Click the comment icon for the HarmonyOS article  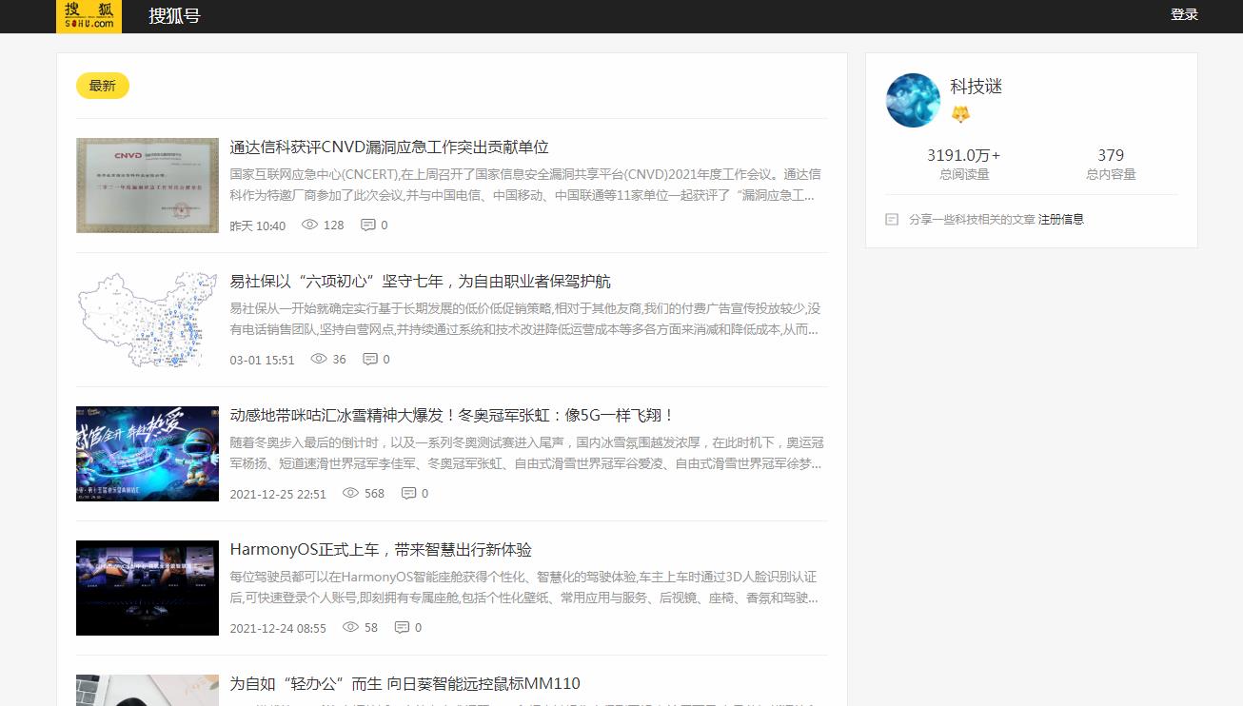point(403,628)
